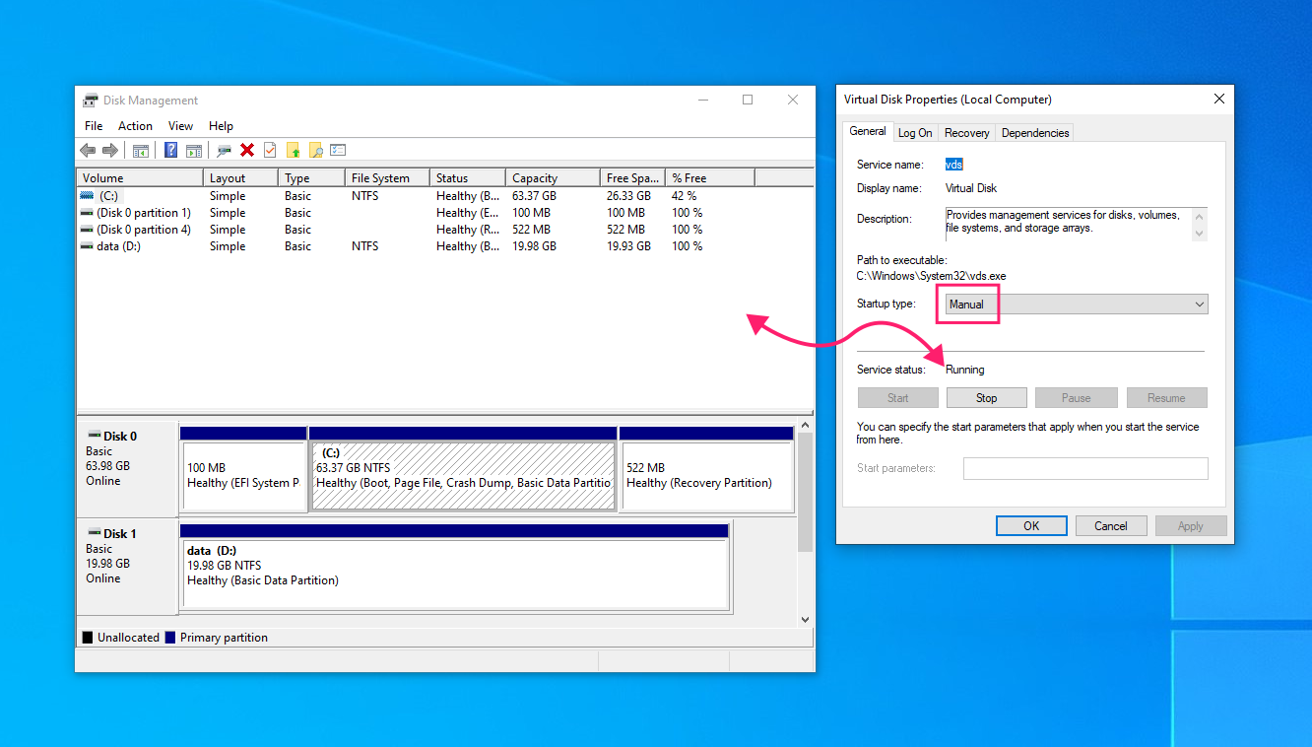Toggle the Show/Hide Console Tree toolbar icon
This screenshot has width=1312, height=747.
tap(141, 150)
